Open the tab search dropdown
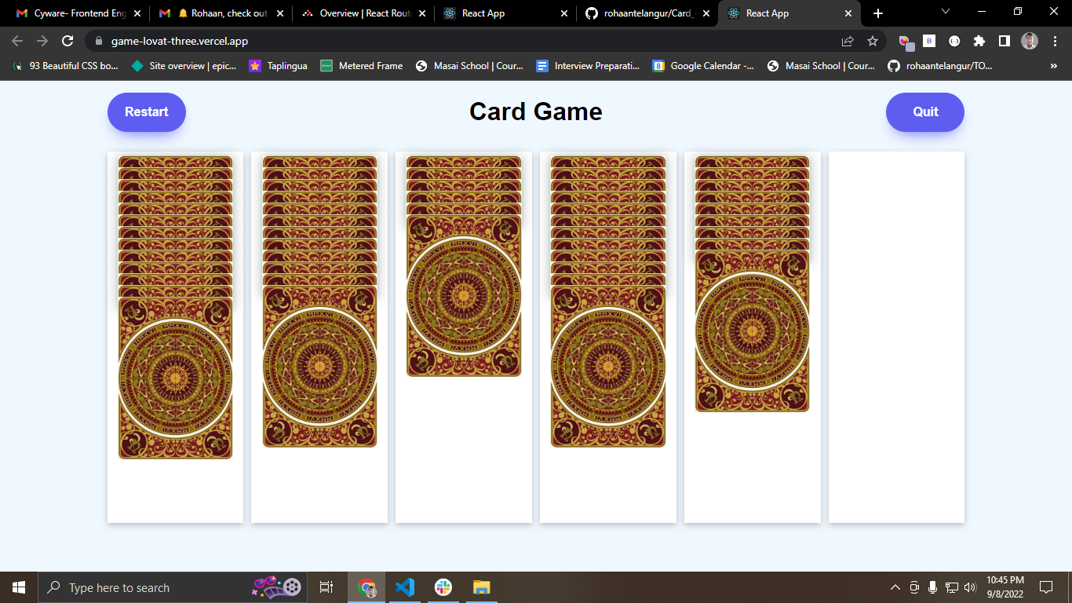Screen dimensions: 1072x603 coord(944,12)
